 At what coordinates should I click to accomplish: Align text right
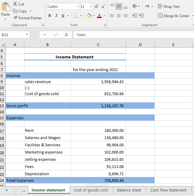tap(125, 16)
